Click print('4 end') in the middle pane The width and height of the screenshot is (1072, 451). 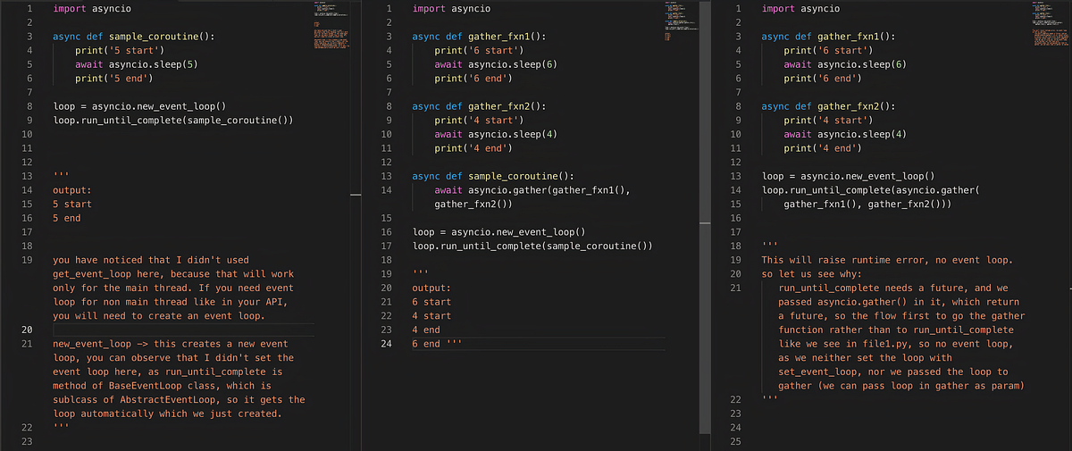click(x=473, y=148)
